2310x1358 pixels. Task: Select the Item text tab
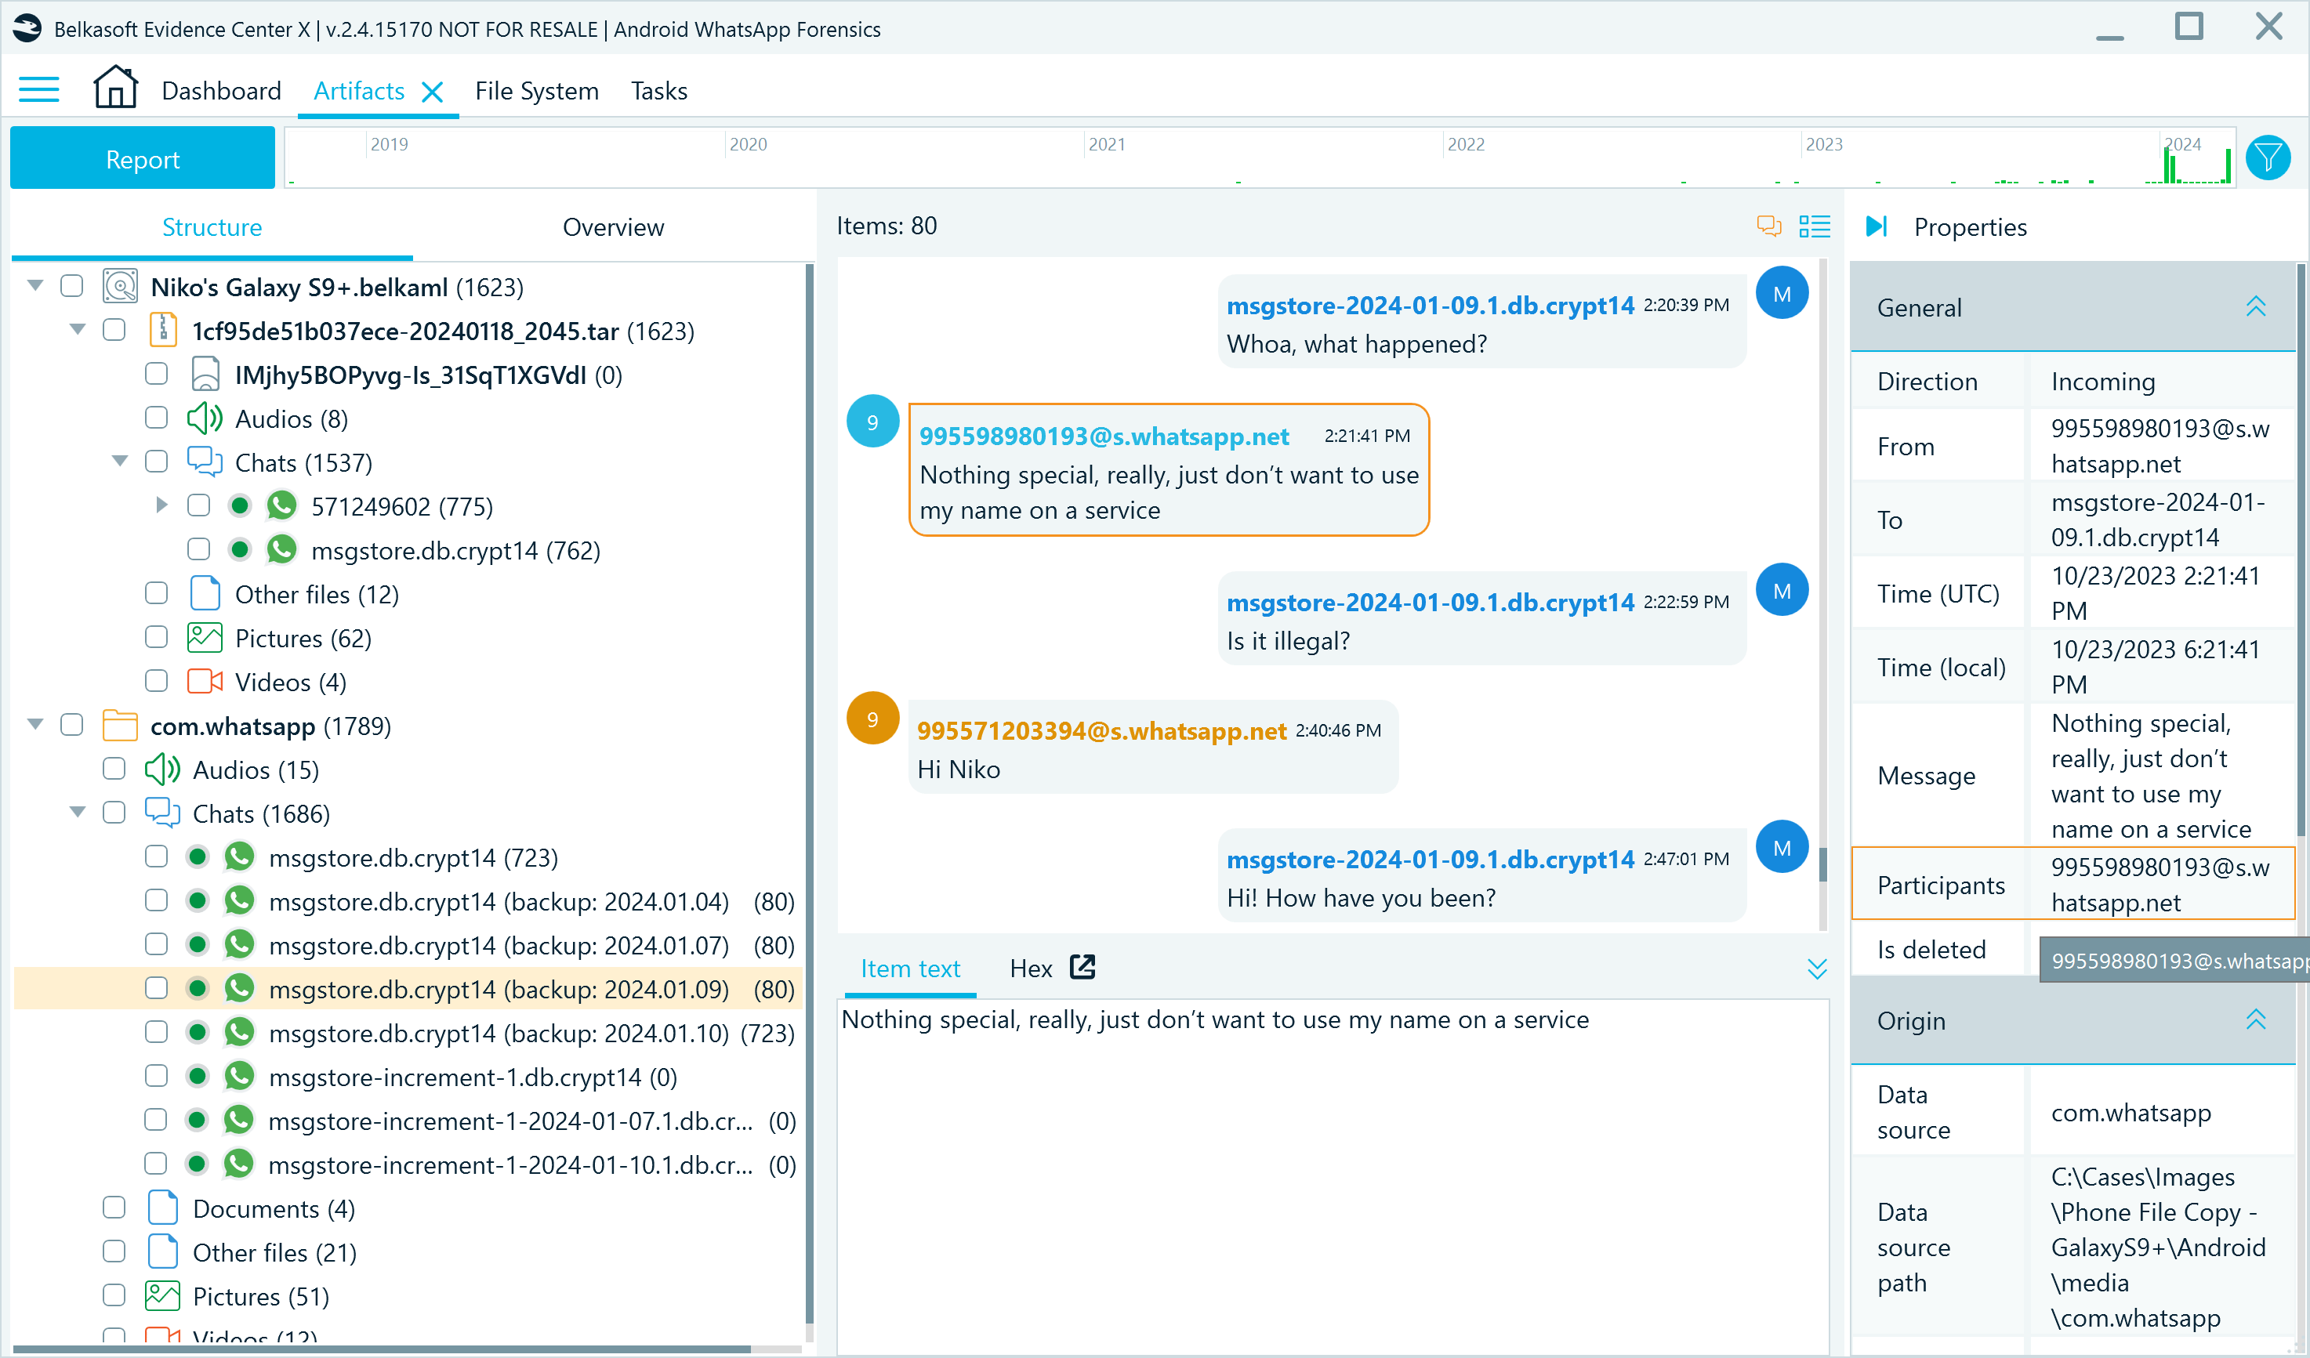[910, 969]
